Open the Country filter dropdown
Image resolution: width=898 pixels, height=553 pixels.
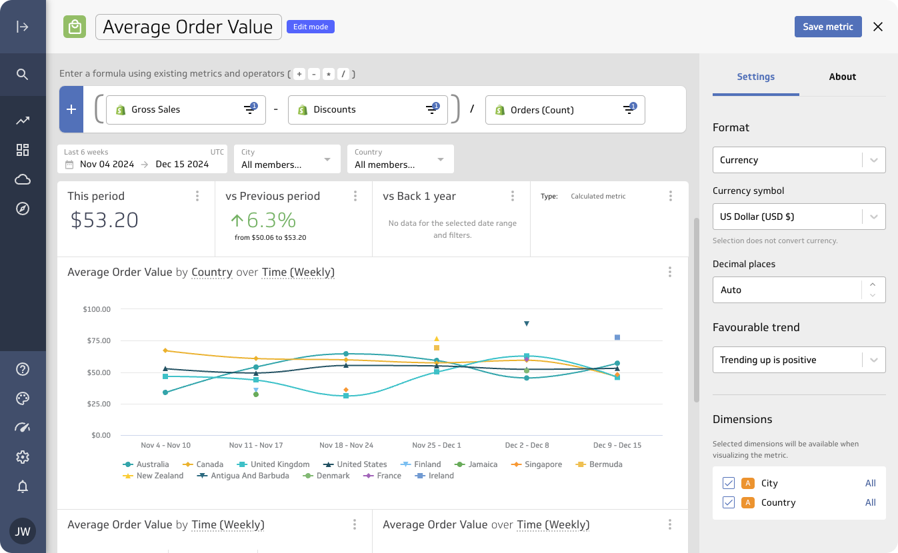click(400, 159)
